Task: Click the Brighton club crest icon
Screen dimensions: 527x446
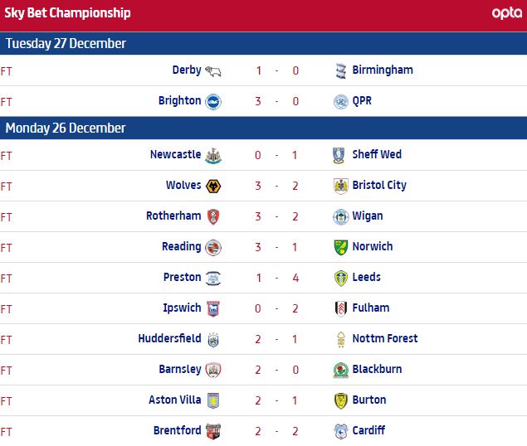Action: pos(213,102)
